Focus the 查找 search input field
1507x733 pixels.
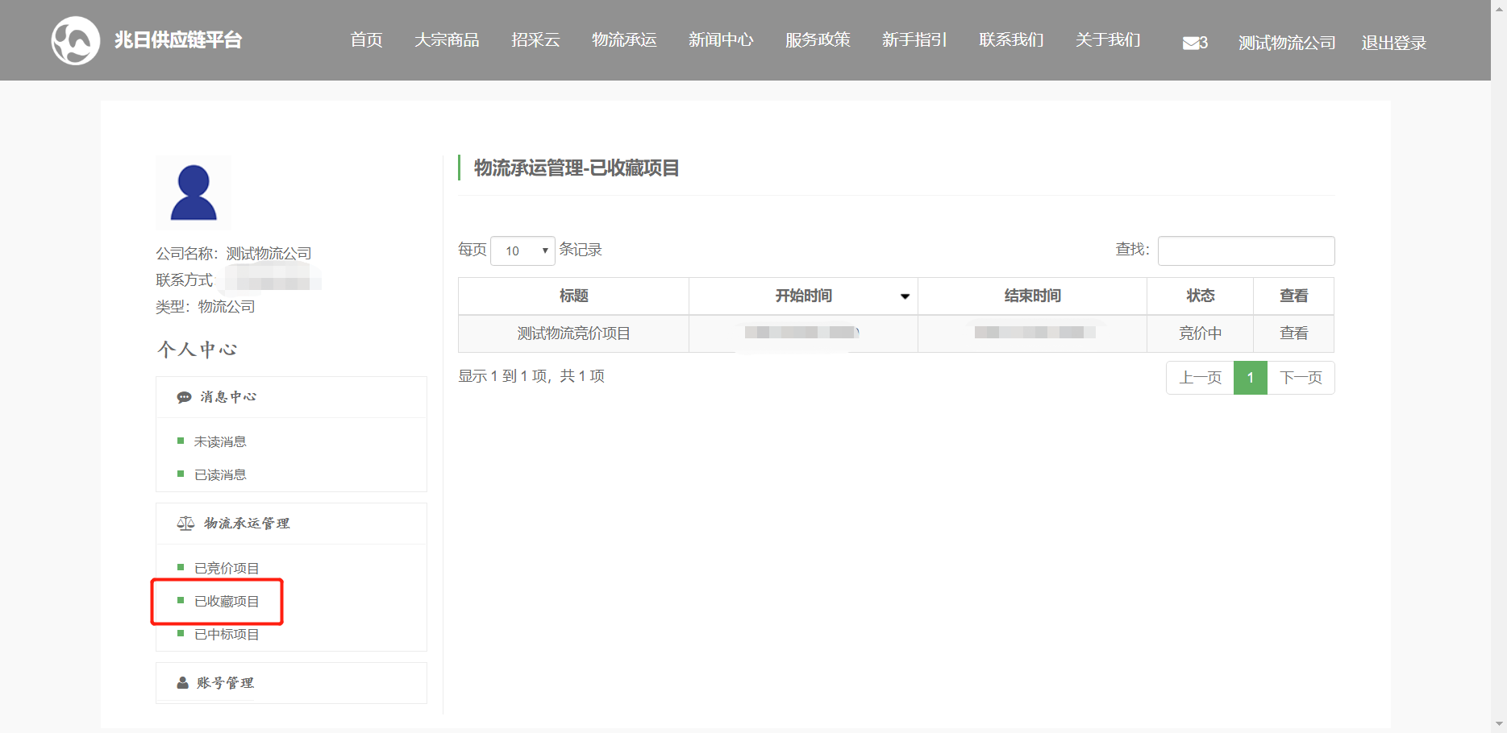pos(1246,251)
